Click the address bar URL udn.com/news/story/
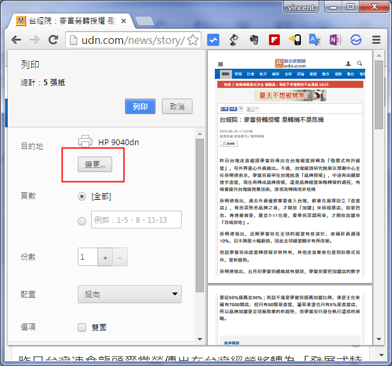Viewport: 392px width, 366px height. pyautogui.click(x=133, y=40)
